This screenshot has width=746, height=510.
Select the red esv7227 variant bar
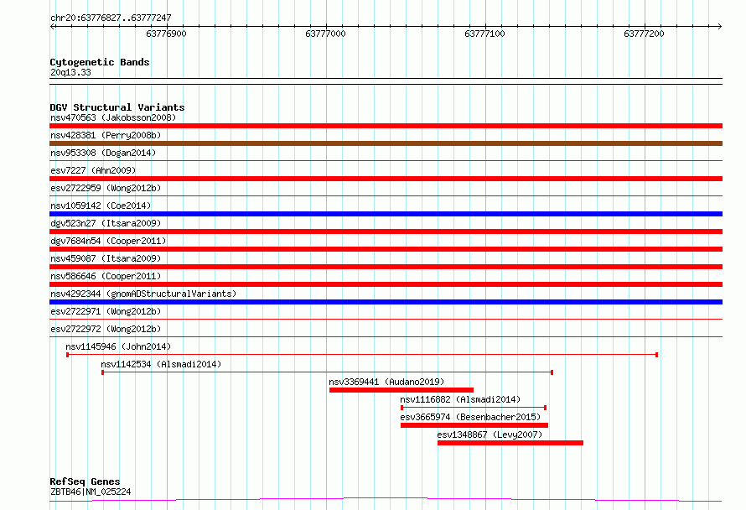pyautogui.click(x=386, y=179)
